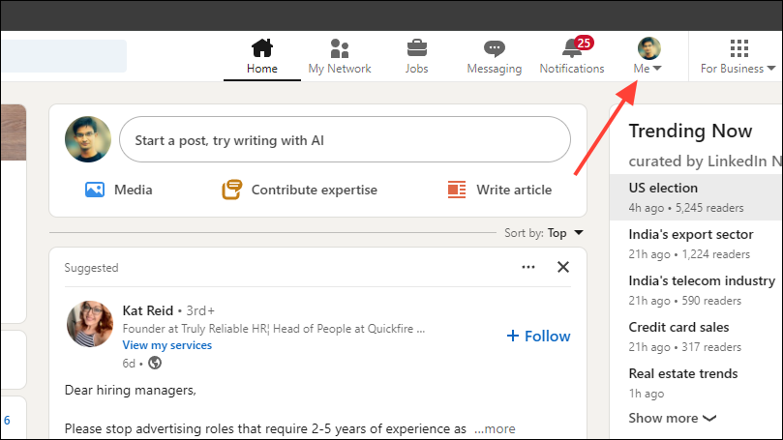Screen dimensions: 783x440
Task: Open the My Network tab
Action: coord(340,56)
